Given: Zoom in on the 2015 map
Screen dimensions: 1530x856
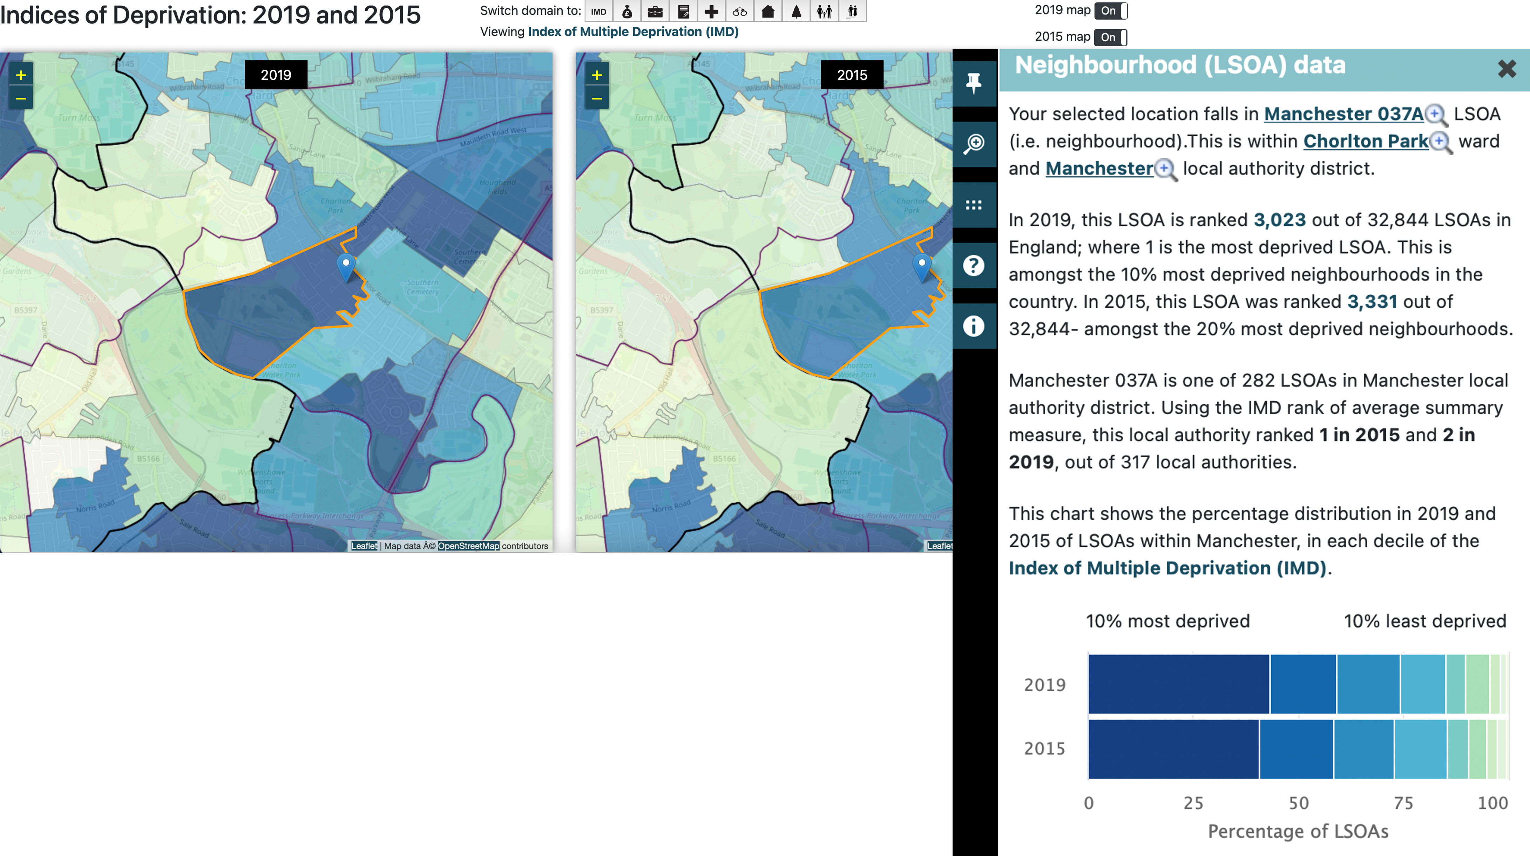Looking at the screenshot, I should [x=597, y=75].
